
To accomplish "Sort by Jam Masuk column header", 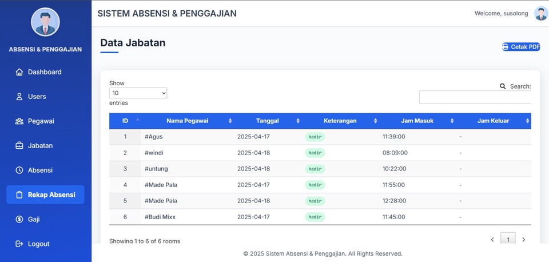I will pyautogui.click(x=417, y=121).
